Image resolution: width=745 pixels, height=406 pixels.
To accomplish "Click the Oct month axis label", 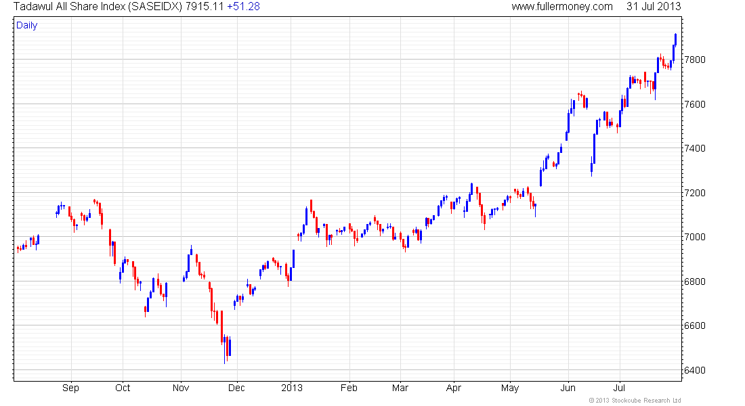I will 123,388.
